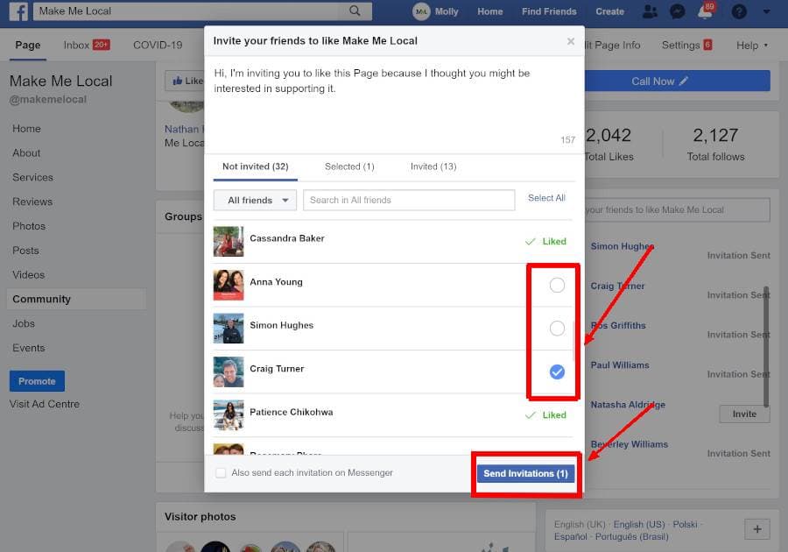
Task: Click the search magnifying glass icon
Action: 355,11
